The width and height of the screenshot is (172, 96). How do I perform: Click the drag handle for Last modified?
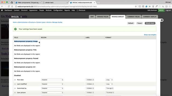point(15,84)
